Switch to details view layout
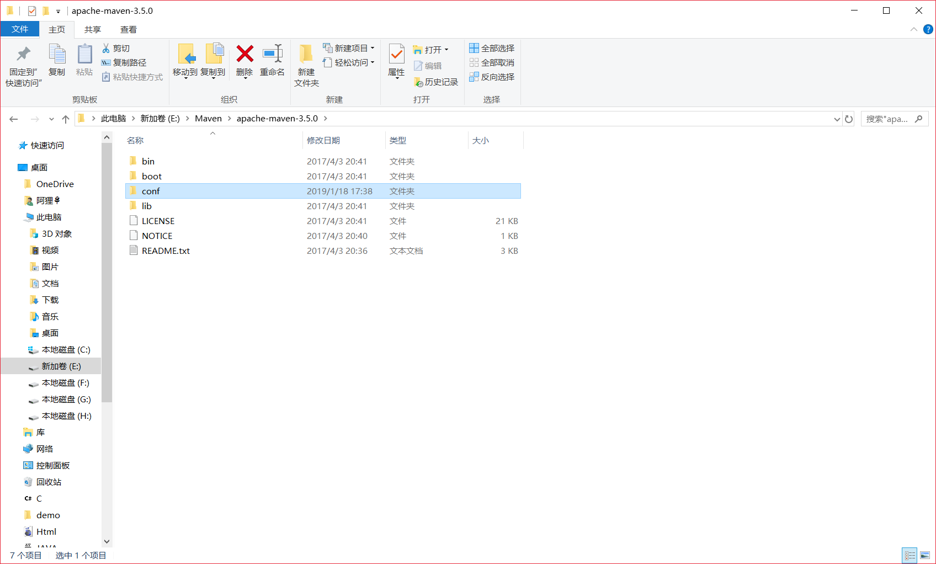Screen dimensions: 936x564 910,556
